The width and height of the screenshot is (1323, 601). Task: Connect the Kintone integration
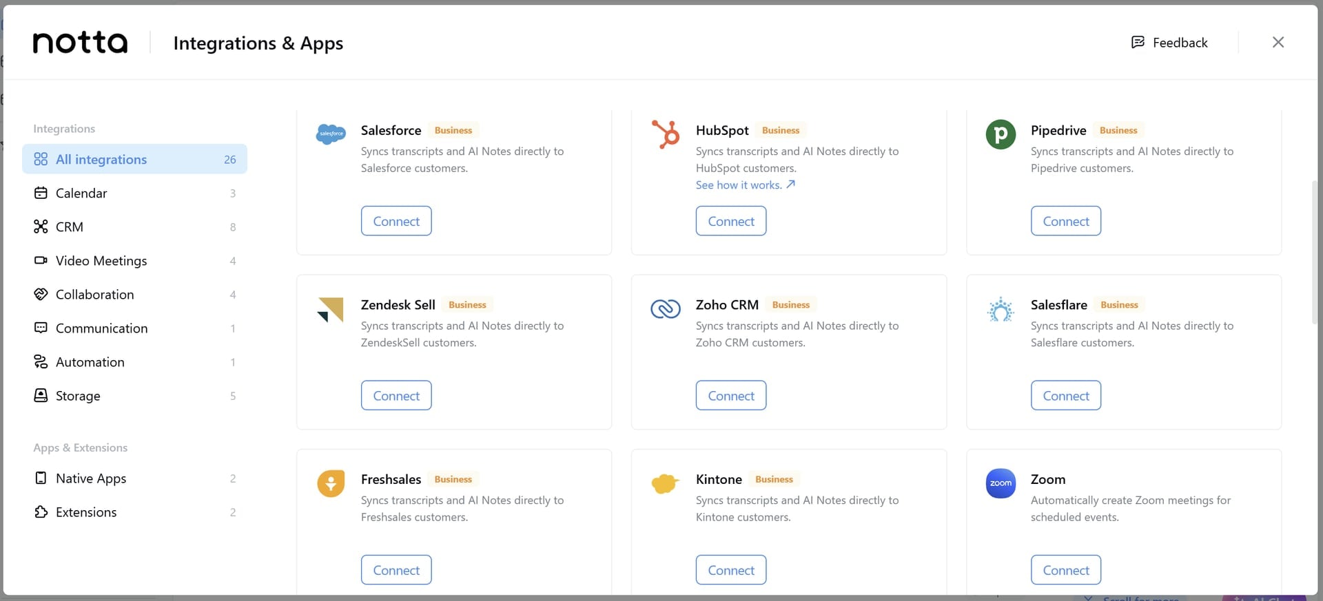coord(731,570)
